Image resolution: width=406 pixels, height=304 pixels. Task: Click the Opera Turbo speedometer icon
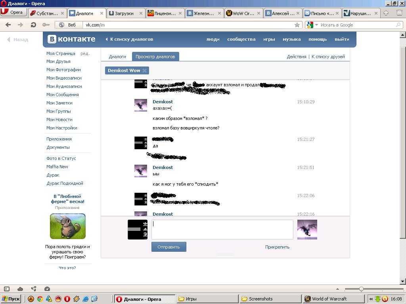pyautogui.click(x=47, y=289)
